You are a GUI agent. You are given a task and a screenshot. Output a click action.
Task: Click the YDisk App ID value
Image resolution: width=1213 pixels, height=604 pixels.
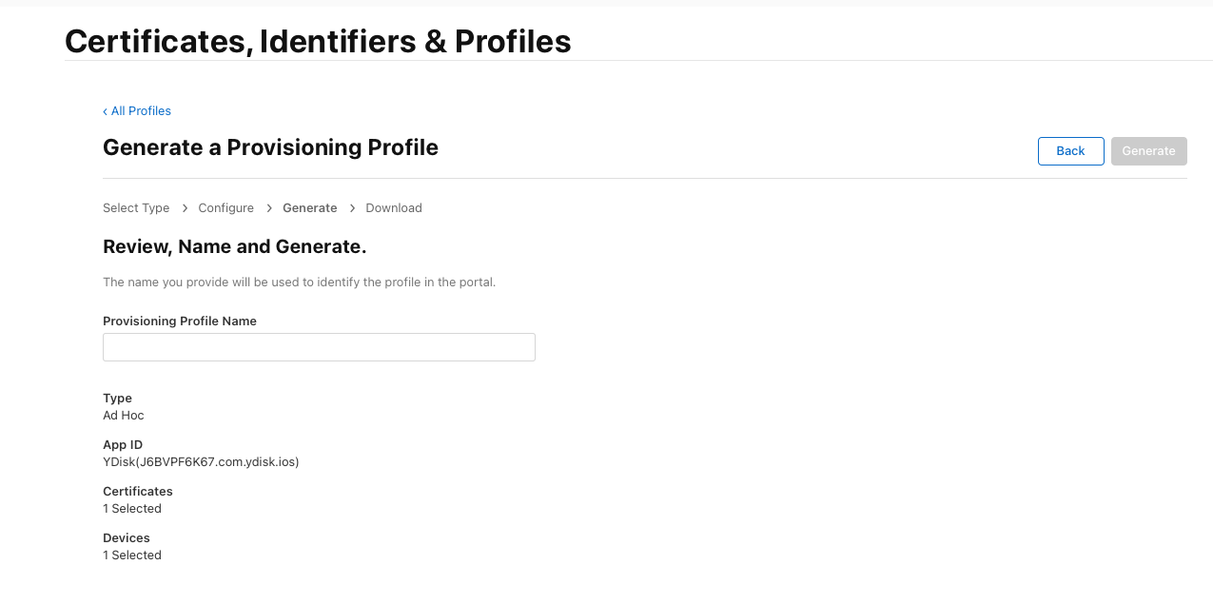[201, 462]
